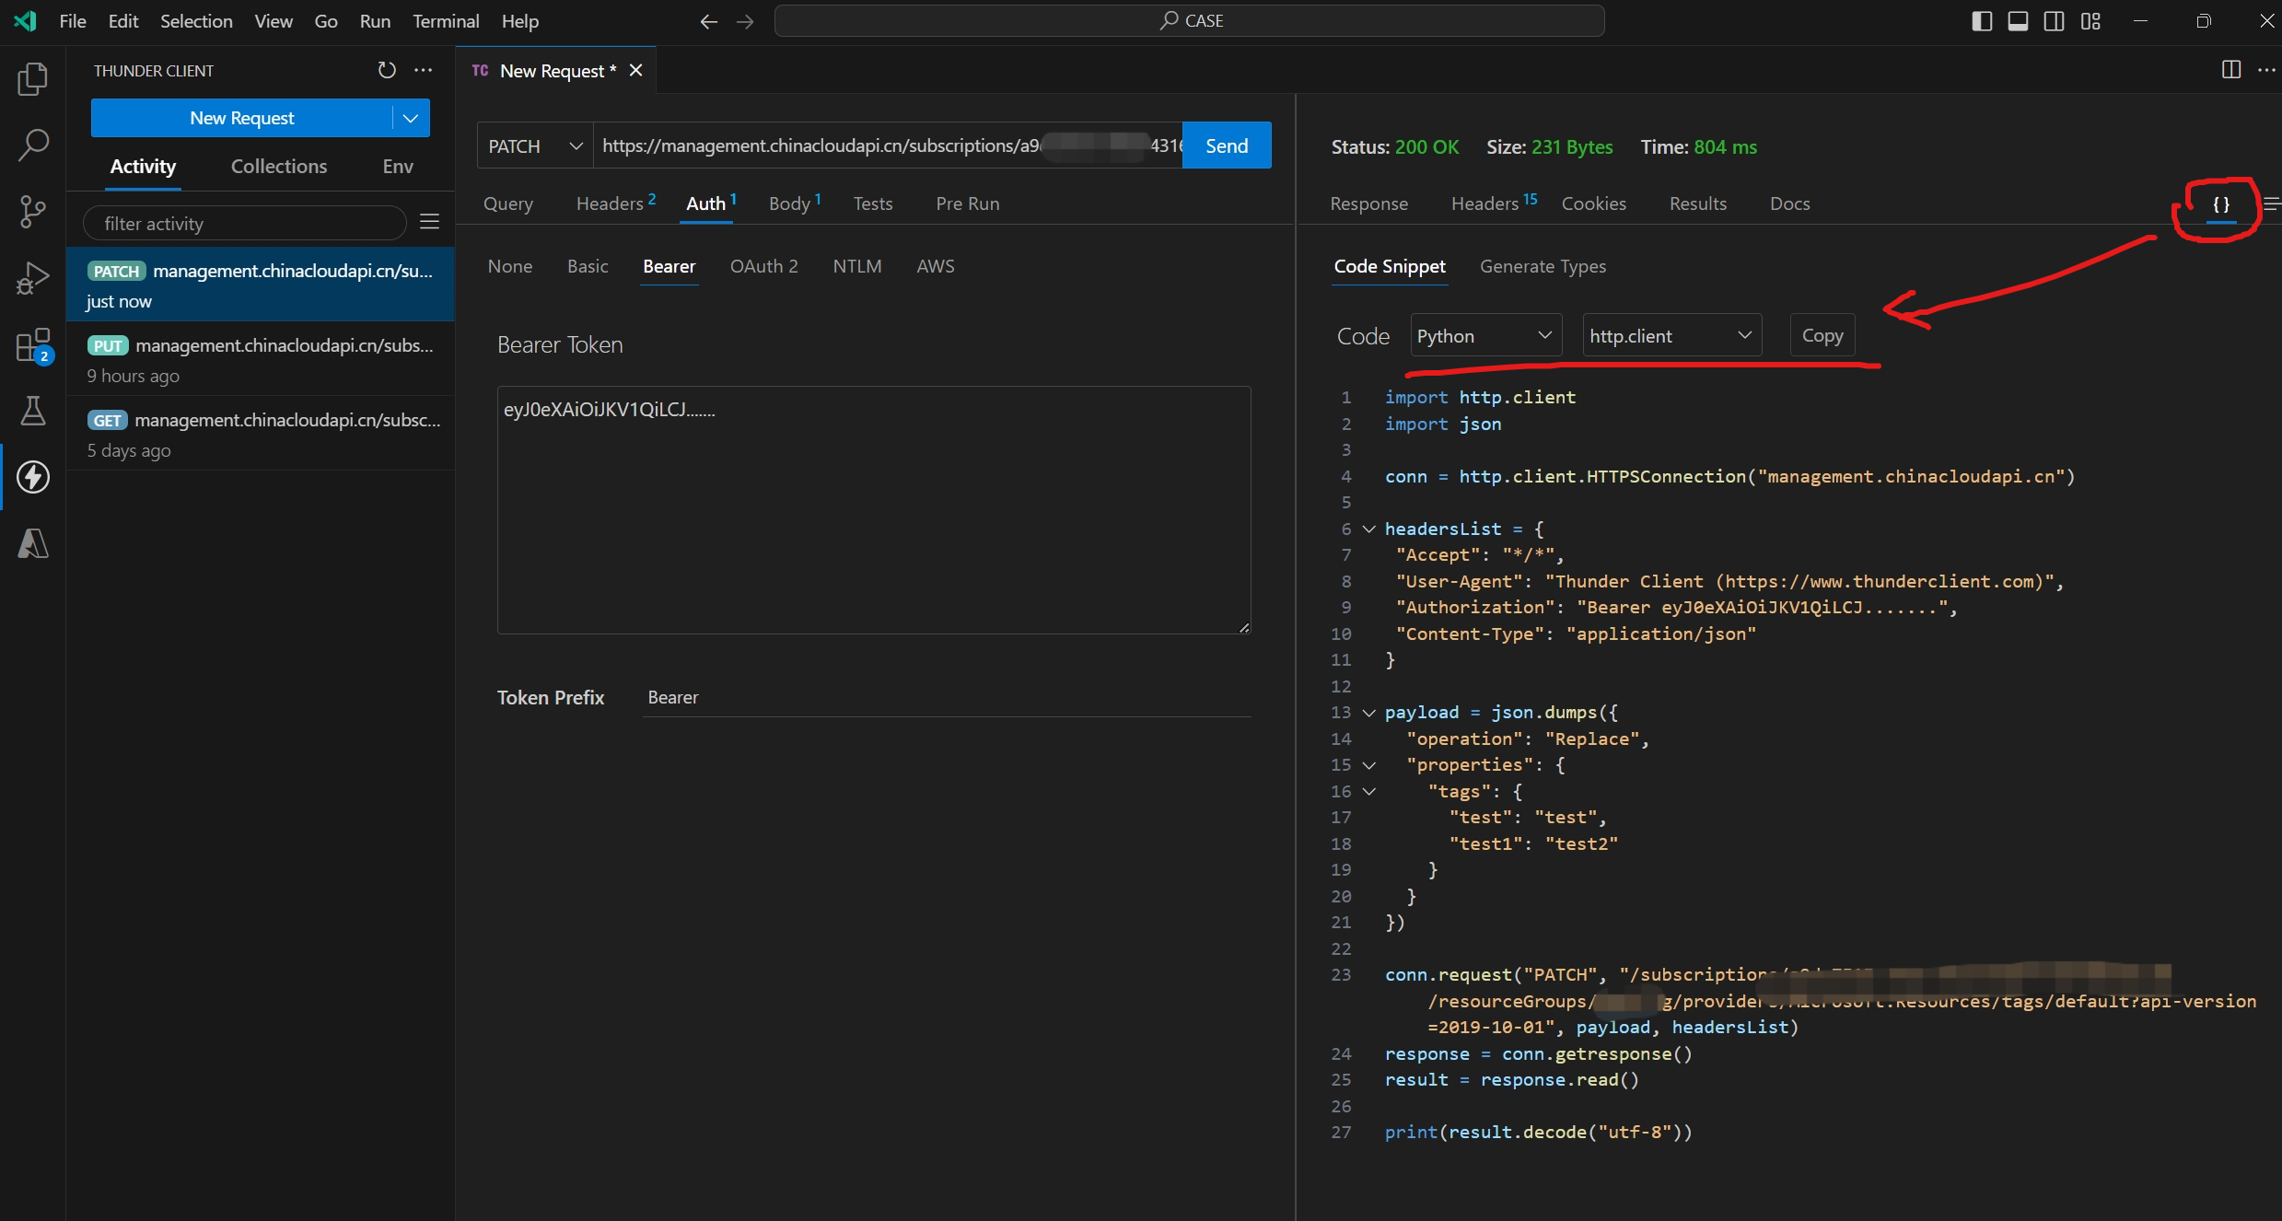Screen dimensions: 2282x1221
Task: Open the Search magnifier in the activity bar
Action: [33, 145]
